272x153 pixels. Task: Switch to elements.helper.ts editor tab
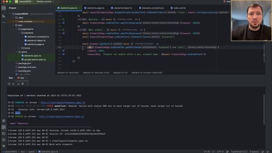point(122,8)
